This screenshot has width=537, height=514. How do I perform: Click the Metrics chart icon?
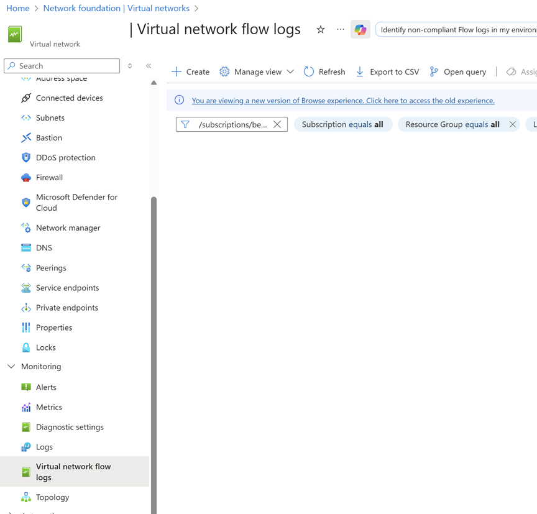click(x=26, y=407)
